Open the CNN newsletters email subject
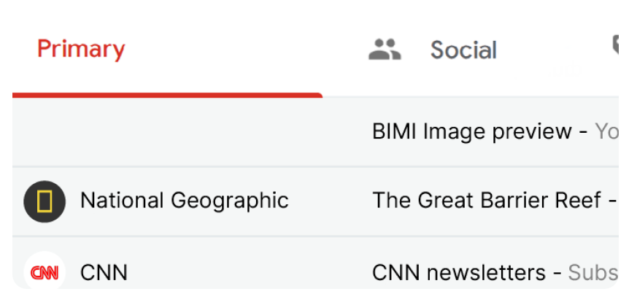The width and height of the screenshot is (637, 305). (x=459, y=272)
